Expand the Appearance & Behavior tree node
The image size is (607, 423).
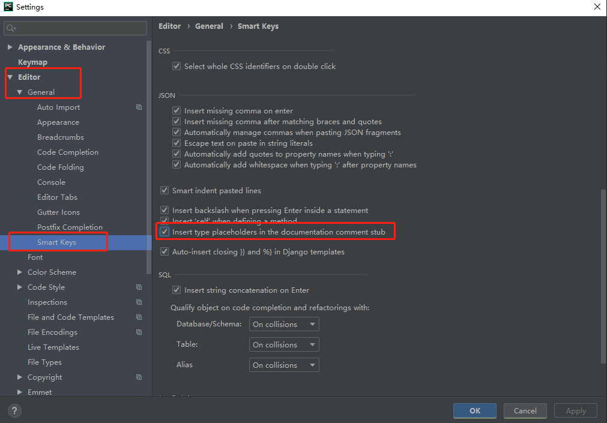point(10,47)
